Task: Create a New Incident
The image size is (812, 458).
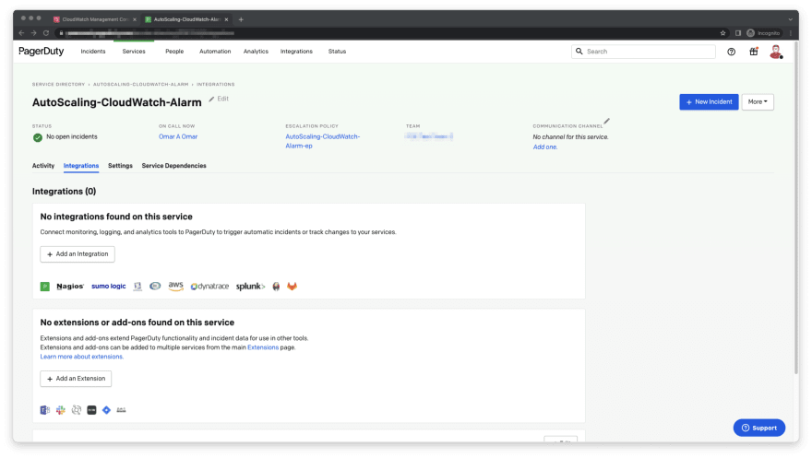Action: pyautogui.click(x=709, y=102)
